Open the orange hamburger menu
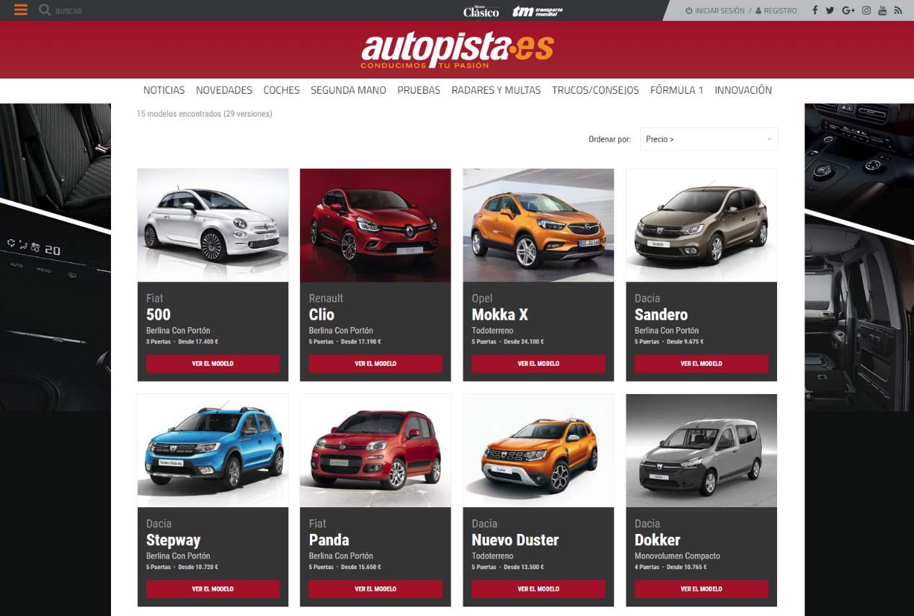 coord(21,10)
